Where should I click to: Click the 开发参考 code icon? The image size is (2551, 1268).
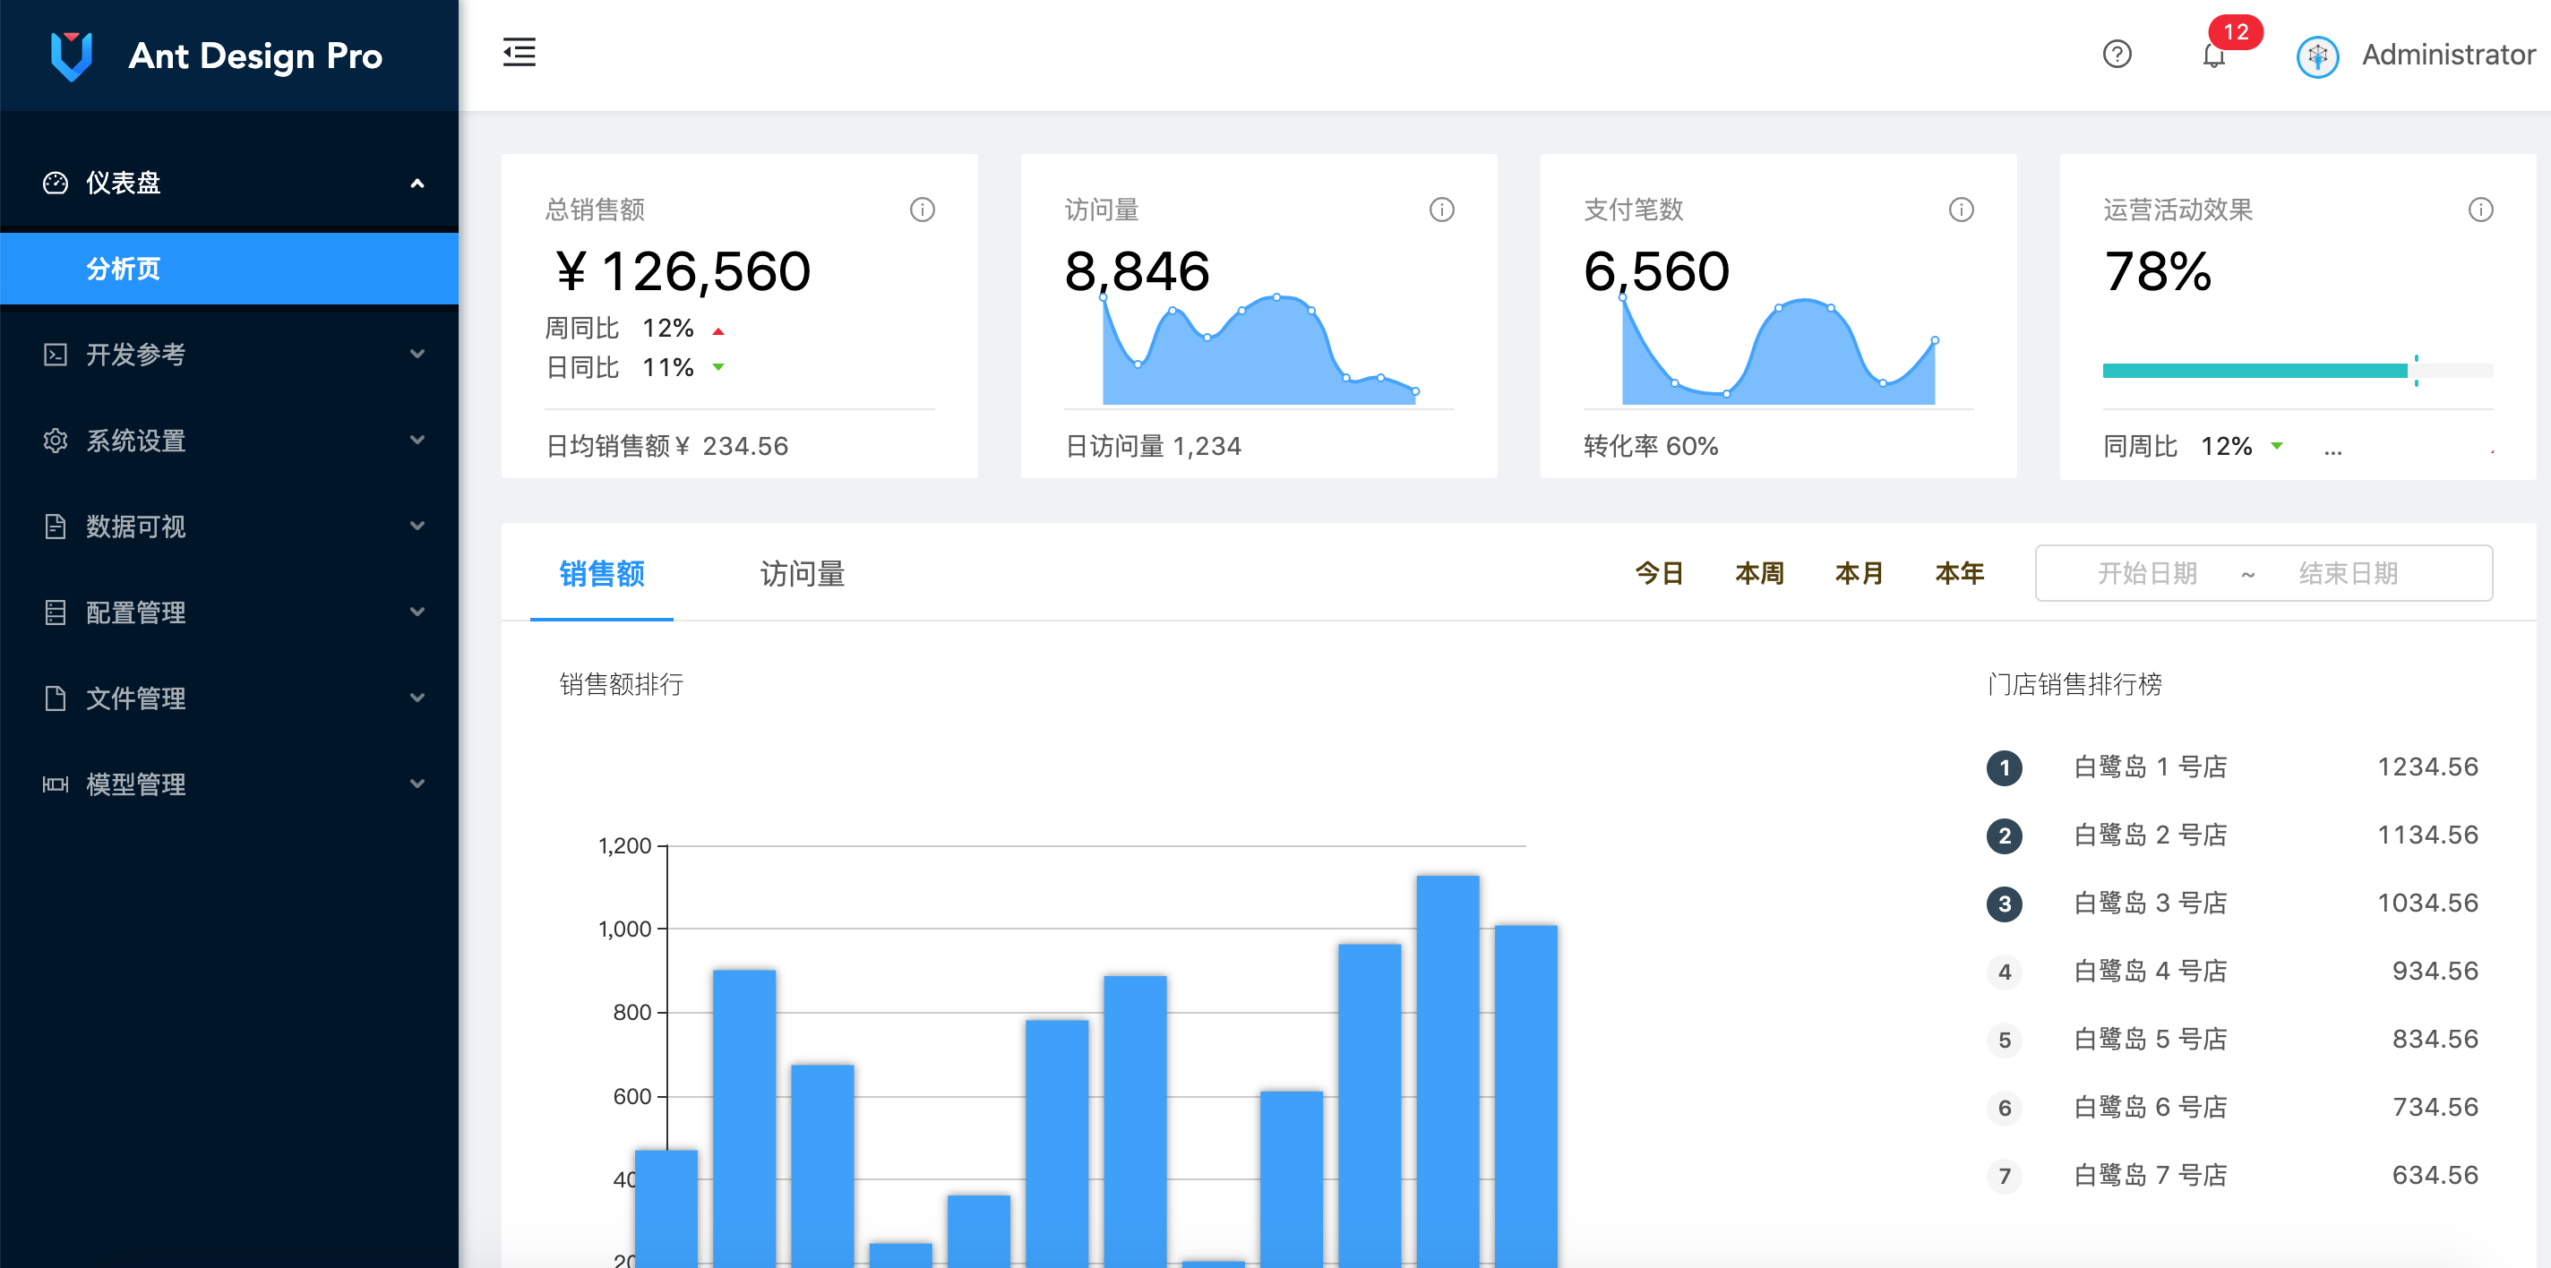(56, 355)
